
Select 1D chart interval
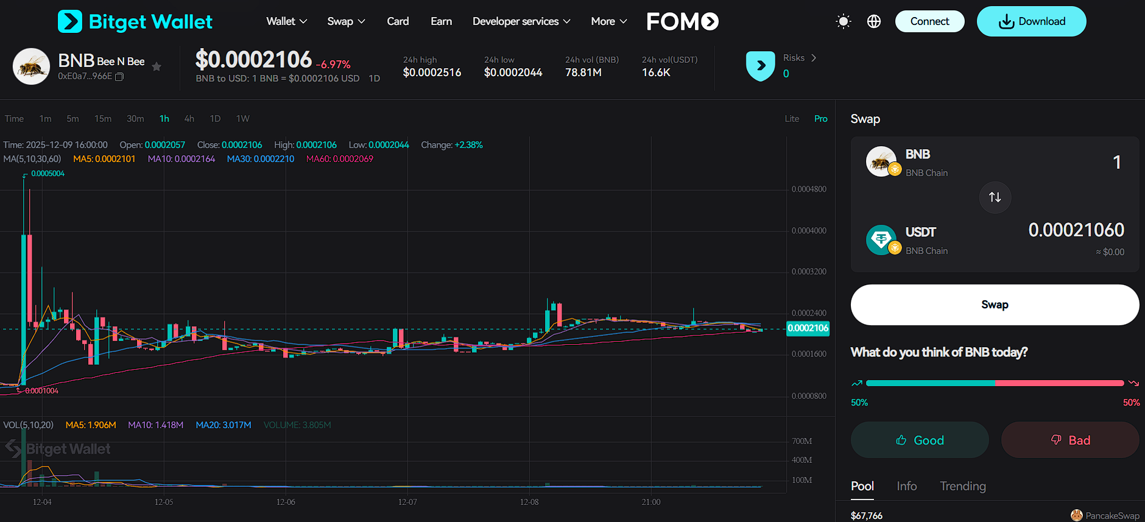point(215,119)
